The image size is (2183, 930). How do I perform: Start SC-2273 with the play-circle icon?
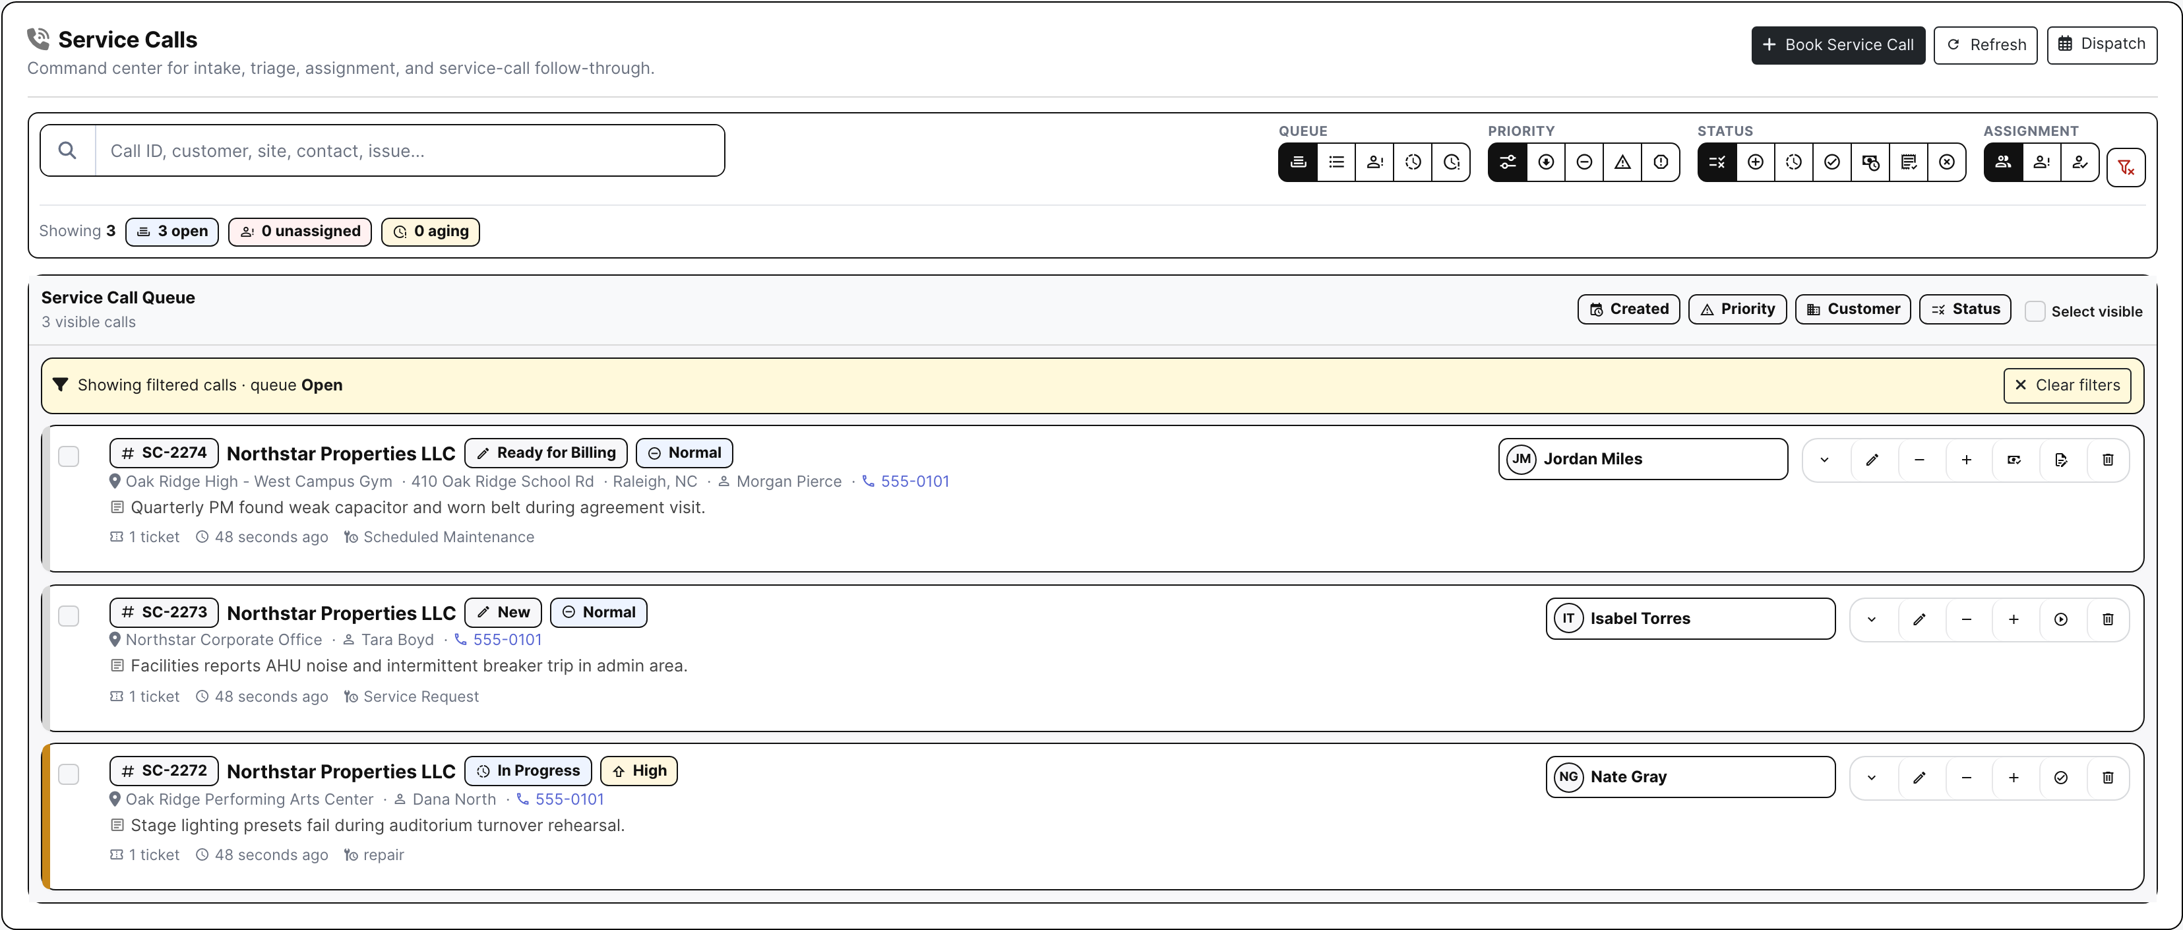pos(2061,619)
